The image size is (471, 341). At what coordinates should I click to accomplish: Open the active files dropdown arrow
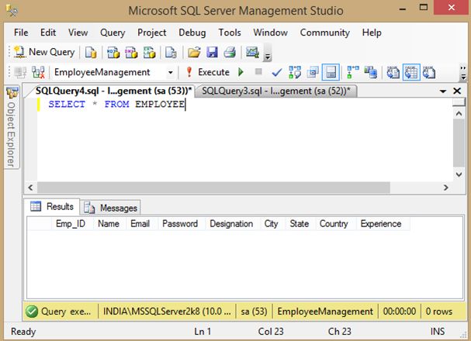click(x=445, y=91)
